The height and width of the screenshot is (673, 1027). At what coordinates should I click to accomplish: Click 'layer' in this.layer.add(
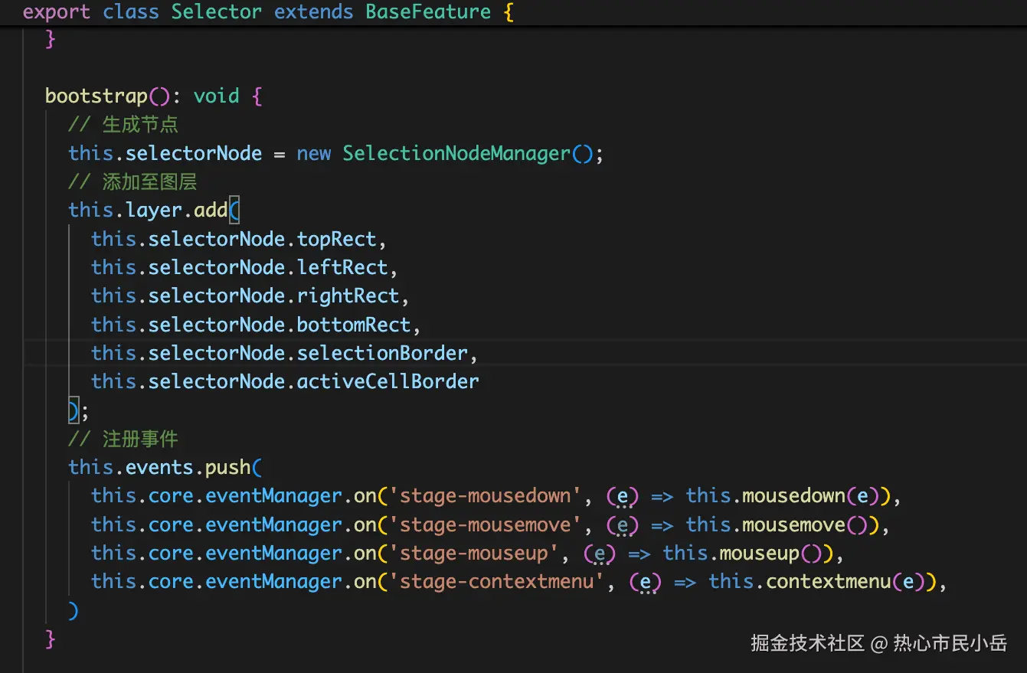click(x=153, y=211)
